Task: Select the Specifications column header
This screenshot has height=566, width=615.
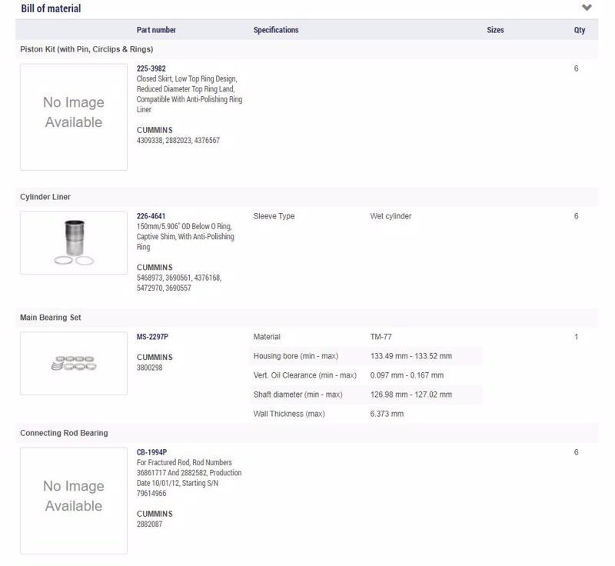Action: point(276,30)
